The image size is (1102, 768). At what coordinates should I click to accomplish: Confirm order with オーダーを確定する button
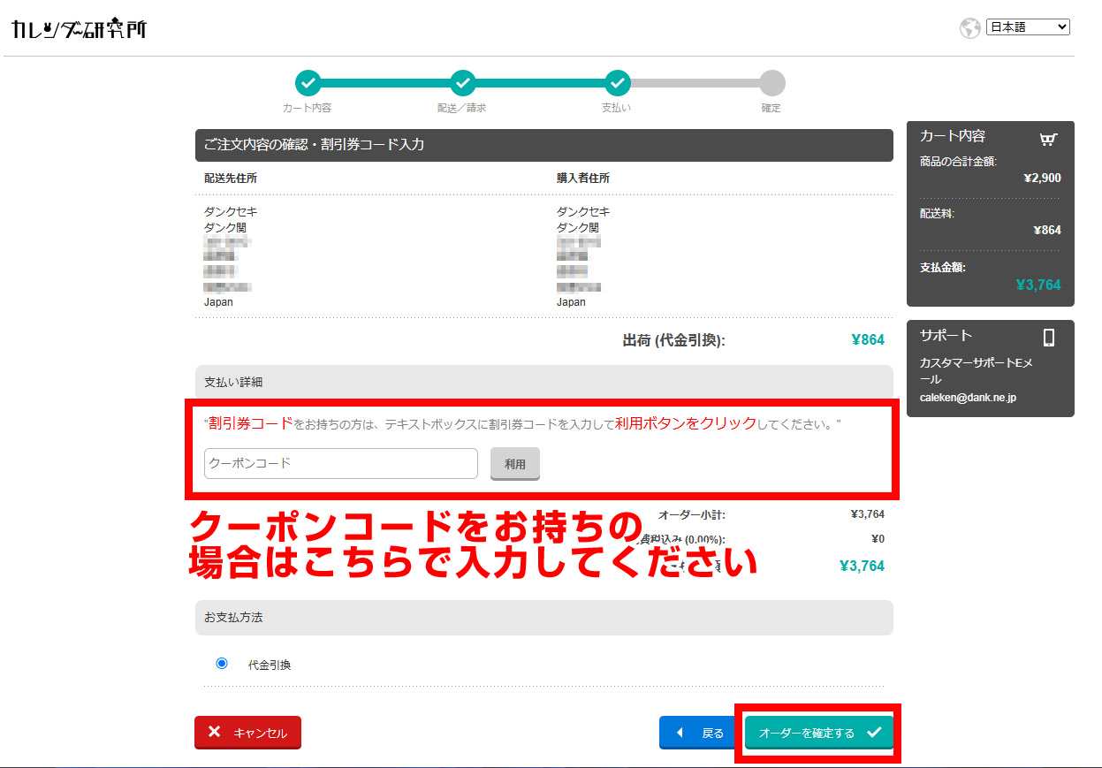coord(818,733)
